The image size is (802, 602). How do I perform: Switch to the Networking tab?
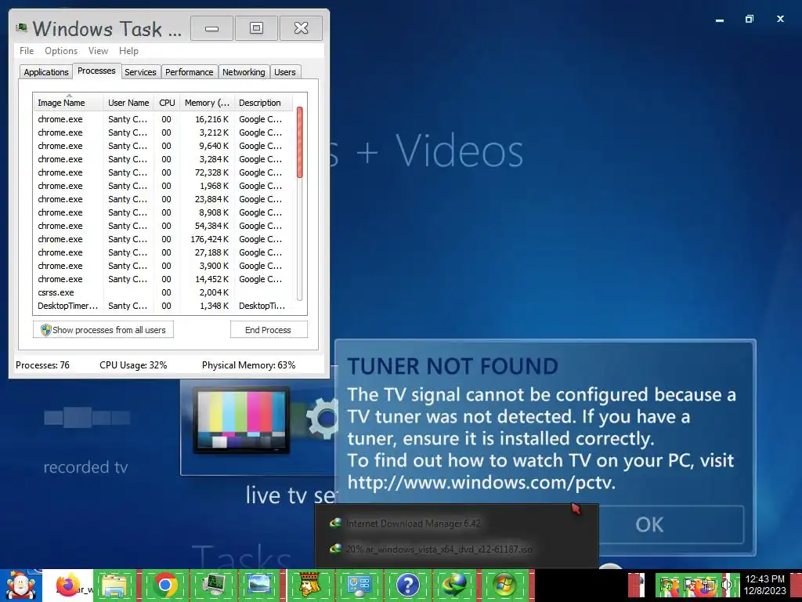[x=244, y=72]
